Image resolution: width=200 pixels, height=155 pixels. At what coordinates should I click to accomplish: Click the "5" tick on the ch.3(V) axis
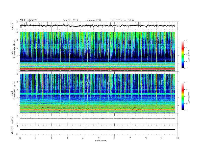point(17,116)
